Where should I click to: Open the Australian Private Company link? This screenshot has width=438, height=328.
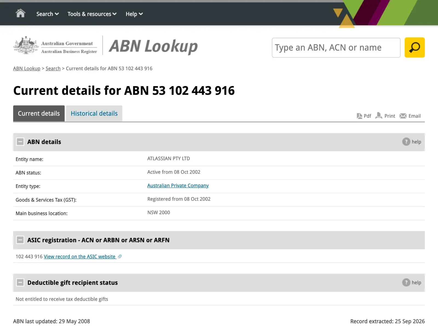coord(178,186)
